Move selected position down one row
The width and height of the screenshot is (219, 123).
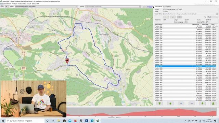point(202,103)
